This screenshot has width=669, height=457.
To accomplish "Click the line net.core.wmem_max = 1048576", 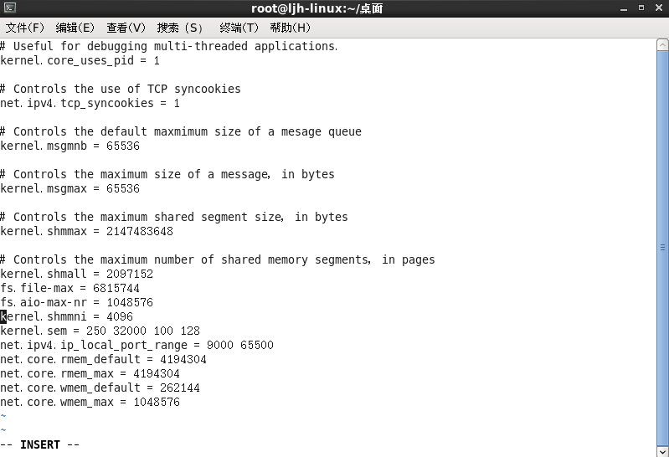I will (x=90, y=402).
